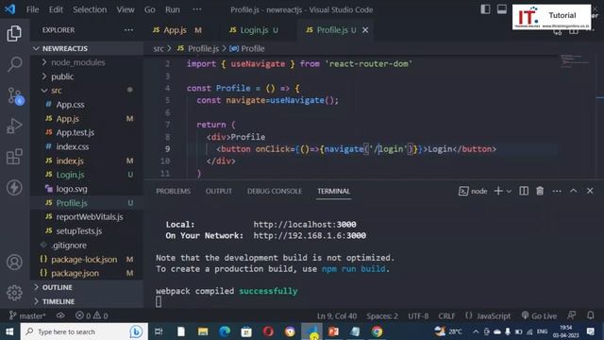The image size is (604, 340).
Task: Open the Thunder Client lightning icon
Action: coord(14,188)
